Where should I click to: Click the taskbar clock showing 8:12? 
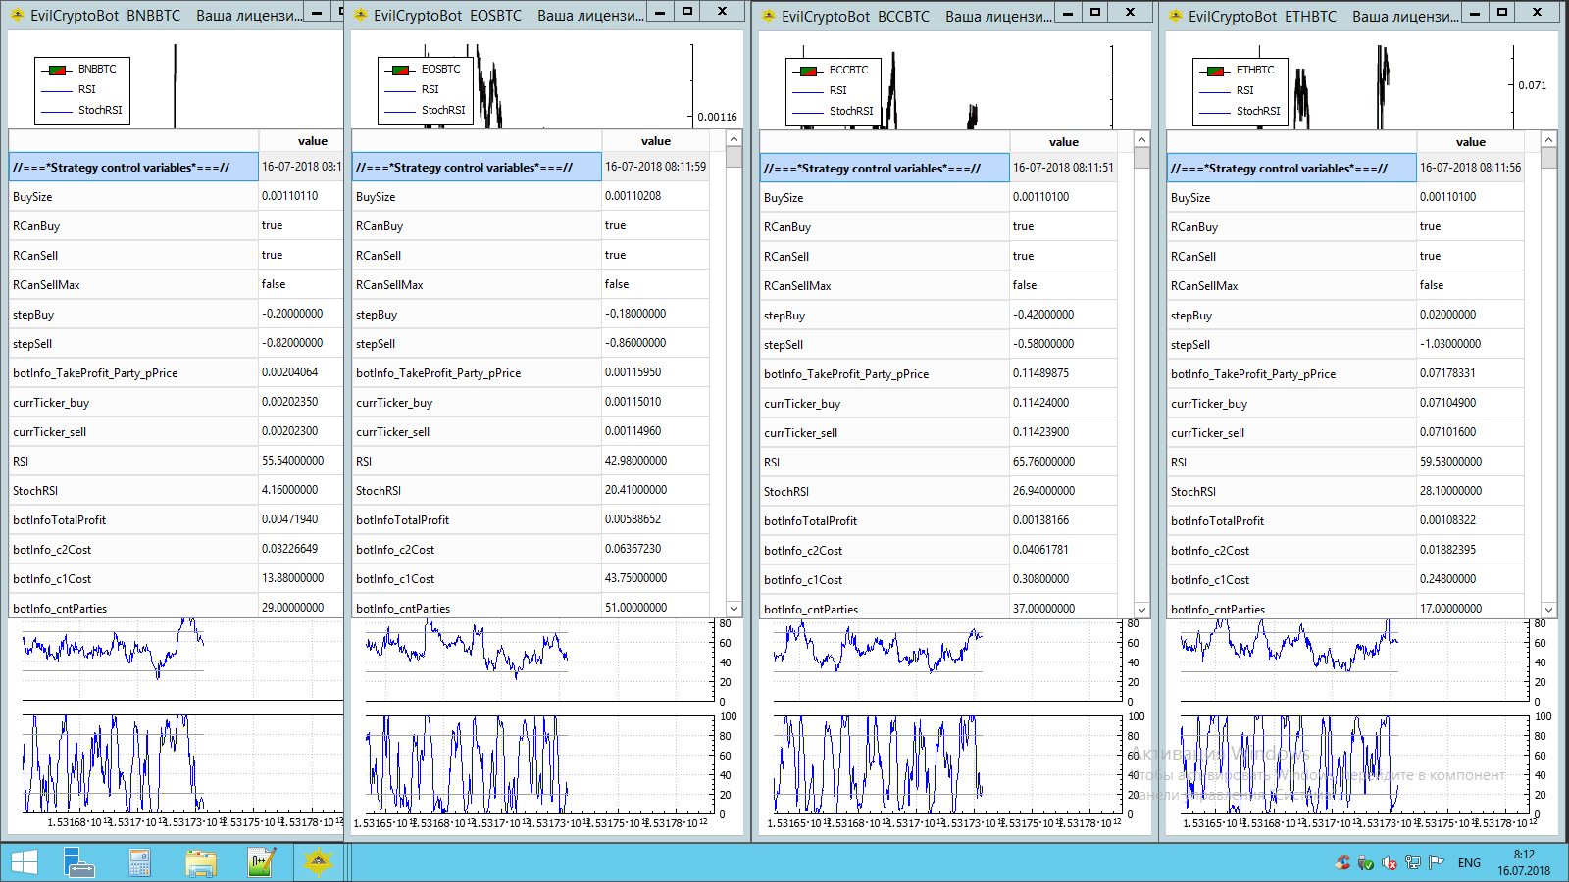tap(1524, 862)
